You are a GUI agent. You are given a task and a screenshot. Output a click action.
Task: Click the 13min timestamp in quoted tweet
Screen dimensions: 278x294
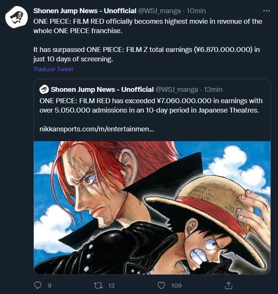pyautogui.click(x=213, y=90)
